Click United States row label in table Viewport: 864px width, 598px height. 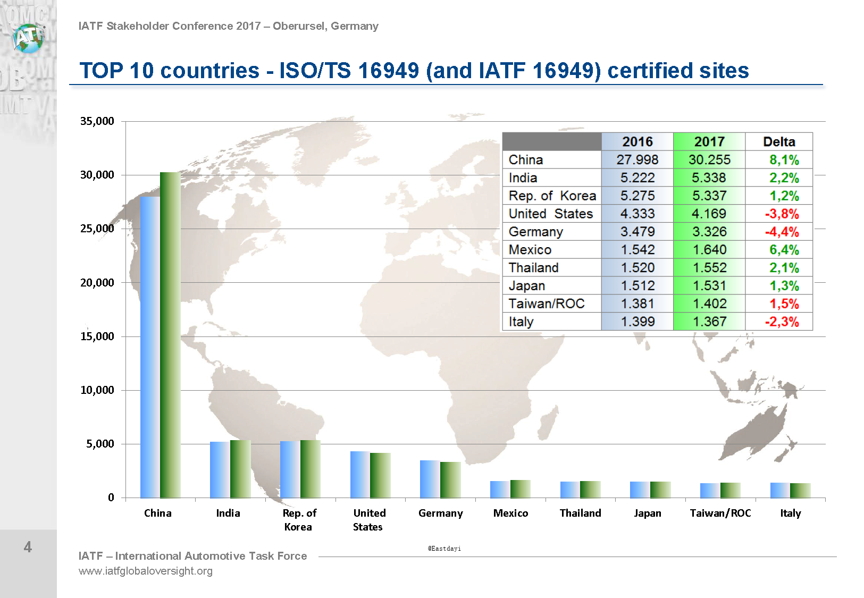(x=550, y=214)
